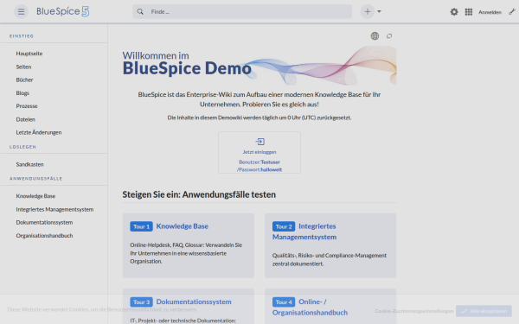The height and width of the screenshot is (324, 519).
Task: Open Cookie-Zustimmungseinstellungen link
Action: pyautogui.click(x=413, y=311)
